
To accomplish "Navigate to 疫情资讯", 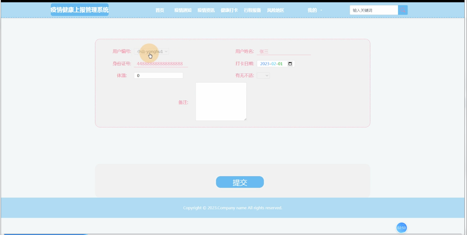I will pos(206,10).
